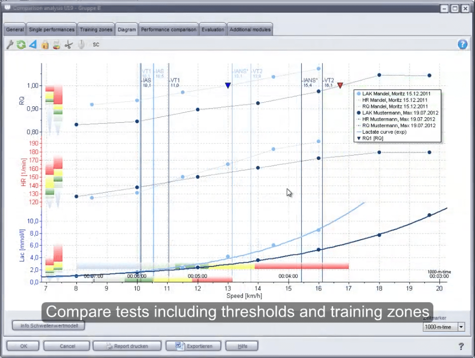Click the blue RQ1 triangle marker

pyautogui.click(x=228, y=86)
